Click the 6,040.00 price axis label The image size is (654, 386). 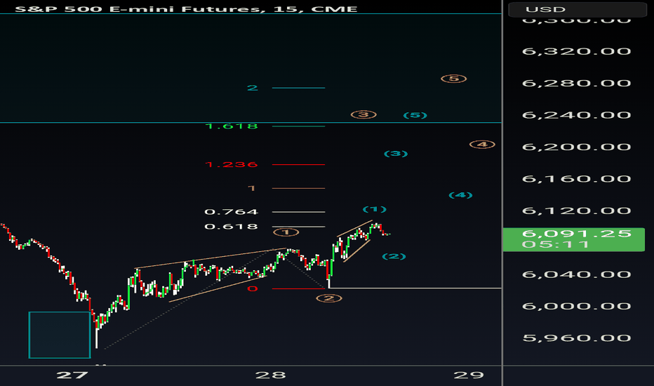[x=576, y=274]
